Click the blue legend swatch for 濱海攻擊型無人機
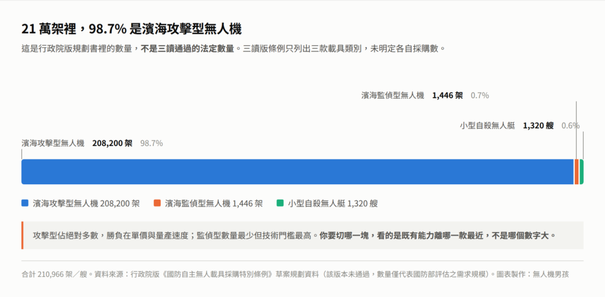605x297 pixels. coord(25,203)
